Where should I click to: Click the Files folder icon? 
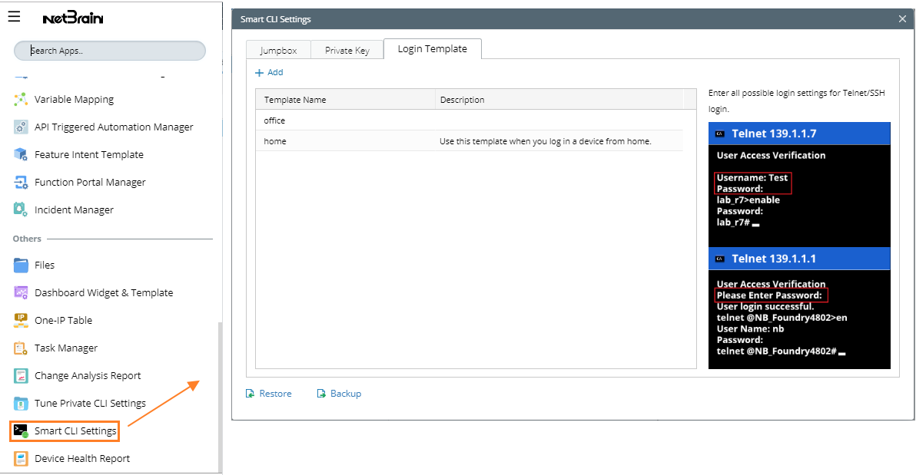pos(21,266)
